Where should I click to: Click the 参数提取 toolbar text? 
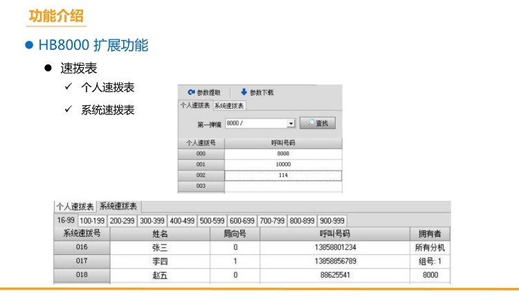click(209, 92)
